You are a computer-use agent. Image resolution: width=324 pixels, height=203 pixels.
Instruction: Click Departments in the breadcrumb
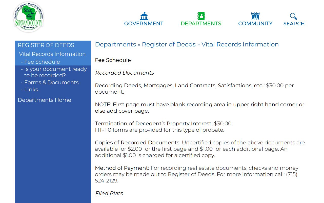coord(115,44)
